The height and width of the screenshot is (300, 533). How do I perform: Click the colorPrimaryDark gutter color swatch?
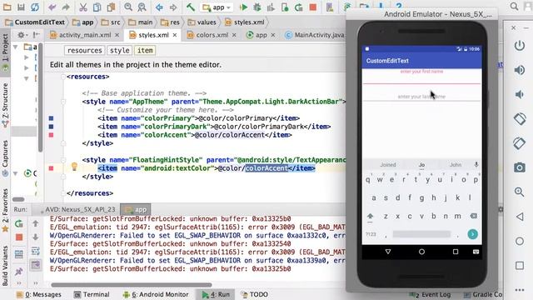[51, 127]
